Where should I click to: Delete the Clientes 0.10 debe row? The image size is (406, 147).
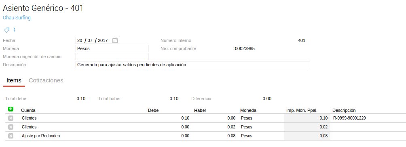(x=11, y=118)
